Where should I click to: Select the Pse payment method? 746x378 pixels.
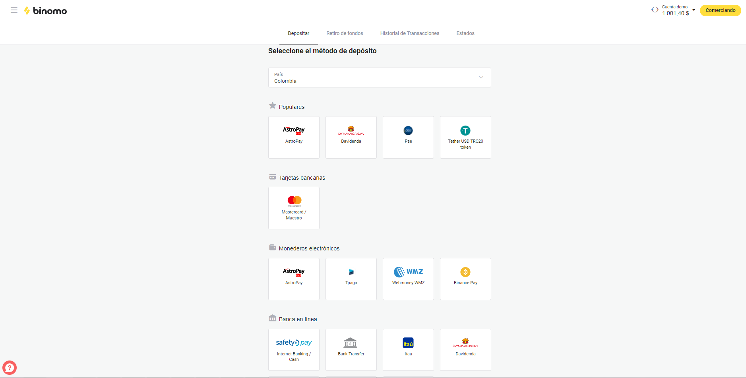408,137
